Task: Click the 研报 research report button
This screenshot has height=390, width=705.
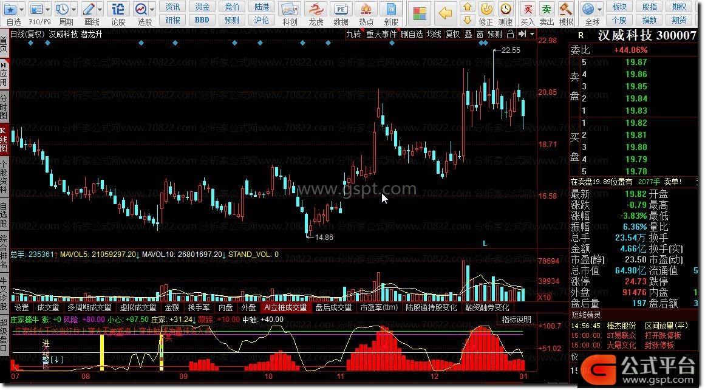Action: (x=172, y=20)
